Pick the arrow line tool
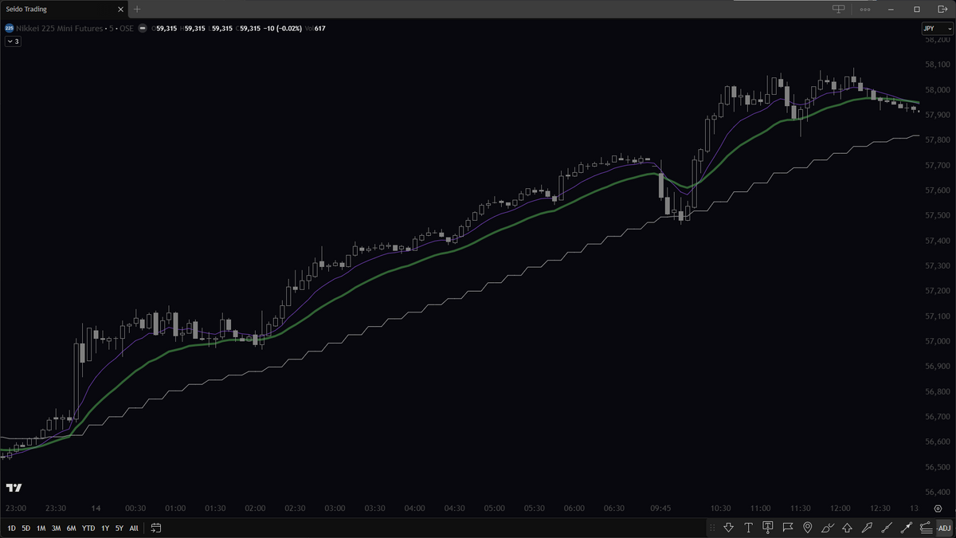The height and width of the screenshot is (538, 956). (905, 528)
